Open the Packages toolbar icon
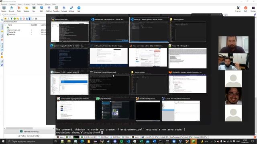The width and height of the screenshot is (257, 144). [64, 9]
